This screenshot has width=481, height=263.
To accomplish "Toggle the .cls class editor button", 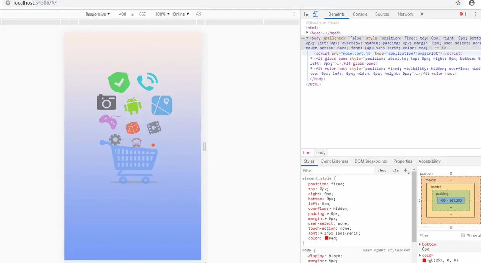I will click(394, 170).
